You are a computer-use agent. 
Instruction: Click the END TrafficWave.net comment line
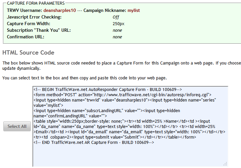click(94, 142)
